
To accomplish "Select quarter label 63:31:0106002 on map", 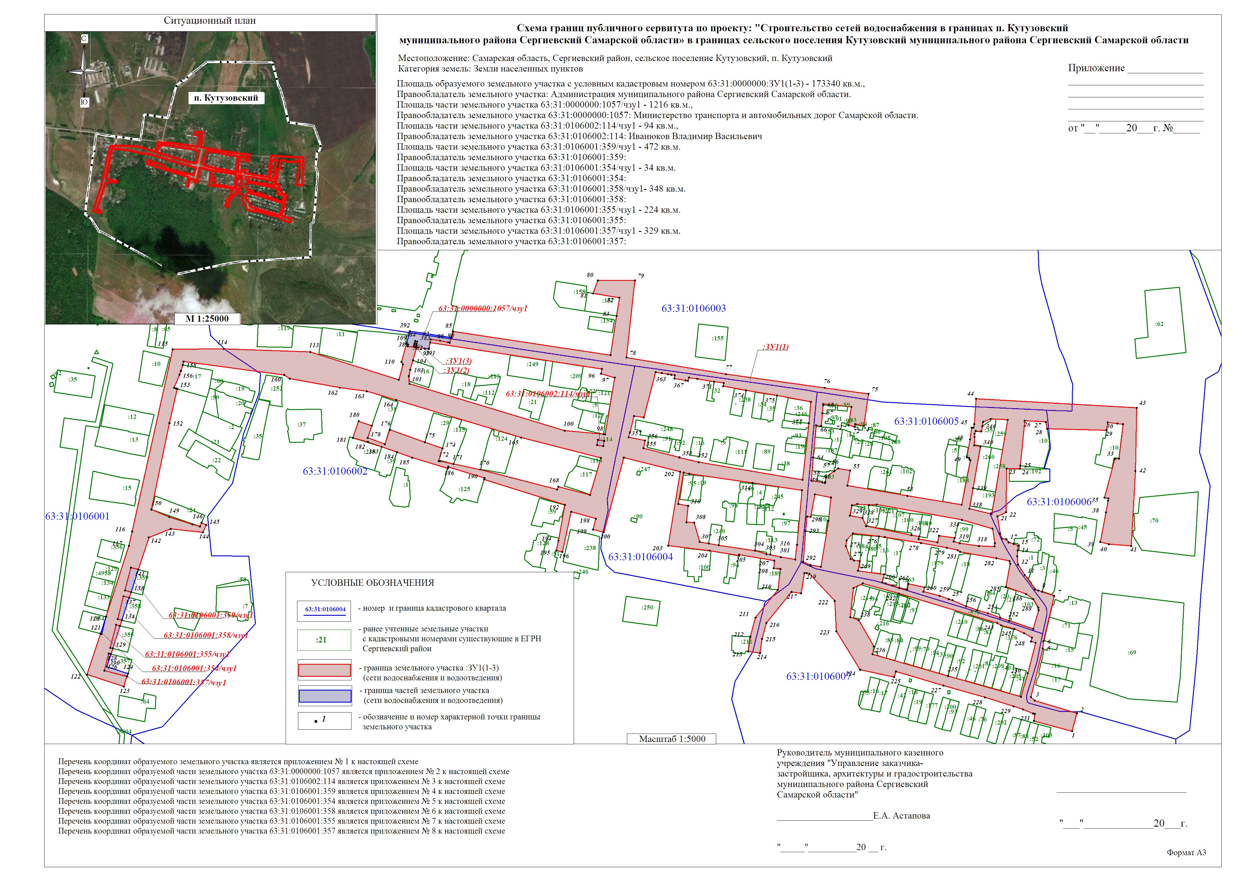I will pos(335,471).
